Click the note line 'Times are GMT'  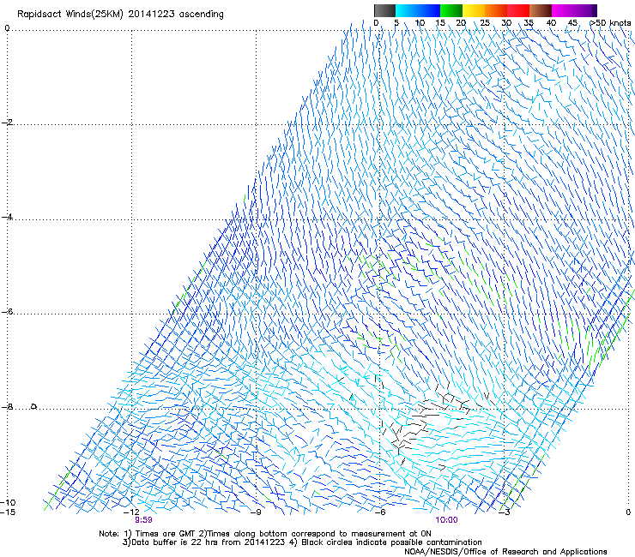click(x=165, y=534)
